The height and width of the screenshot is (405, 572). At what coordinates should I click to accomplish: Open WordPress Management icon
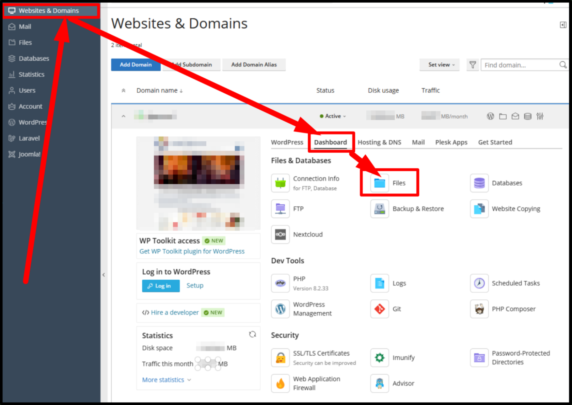(x=280, y=309)
